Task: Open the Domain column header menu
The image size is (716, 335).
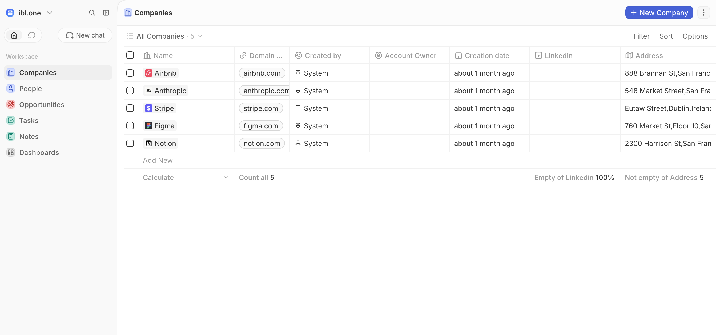Action: pyautogui.click(x=262, y=56)
